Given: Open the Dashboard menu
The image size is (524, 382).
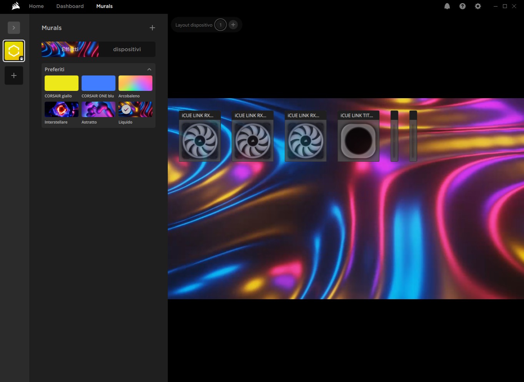Looking at the screenshot, I should click(x=70, y=6).
